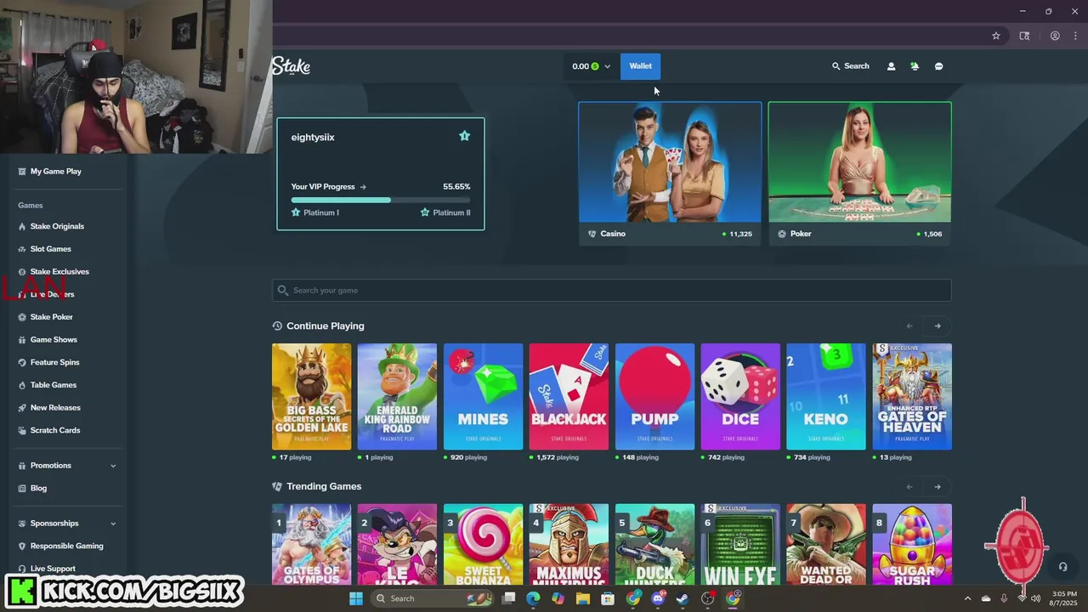This screenshot has height=612, width=1088.
Task: Open the Poker banner image
Action: pyautogui.click(x=859, y=162)
